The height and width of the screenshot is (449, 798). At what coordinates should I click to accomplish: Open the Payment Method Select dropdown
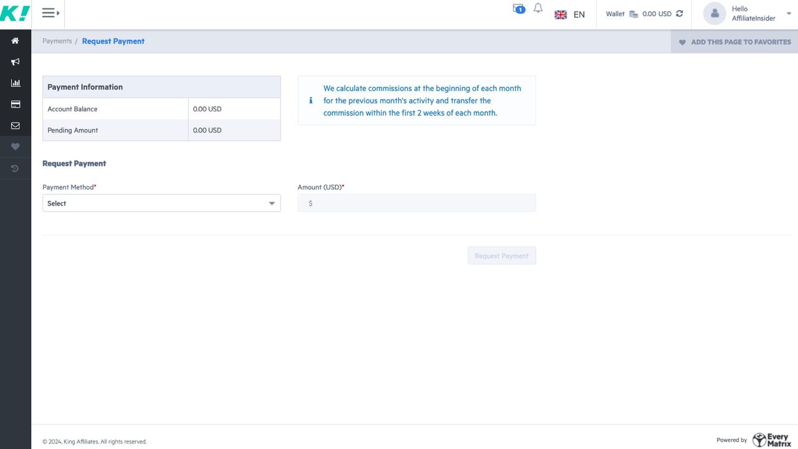(161, 203)
